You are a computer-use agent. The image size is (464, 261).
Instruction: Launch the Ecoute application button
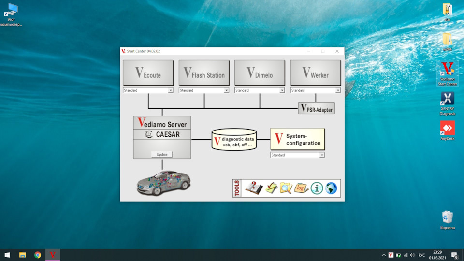pos(148,73)
